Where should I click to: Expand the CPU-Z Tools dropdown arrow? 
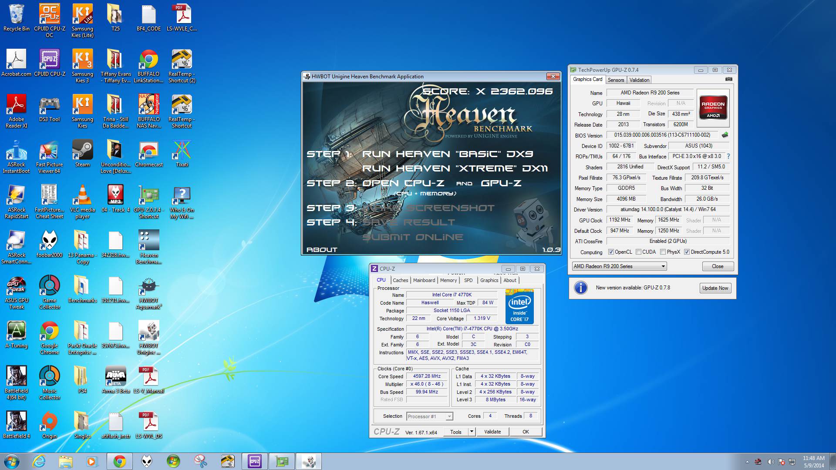click(x=472, y=432)
